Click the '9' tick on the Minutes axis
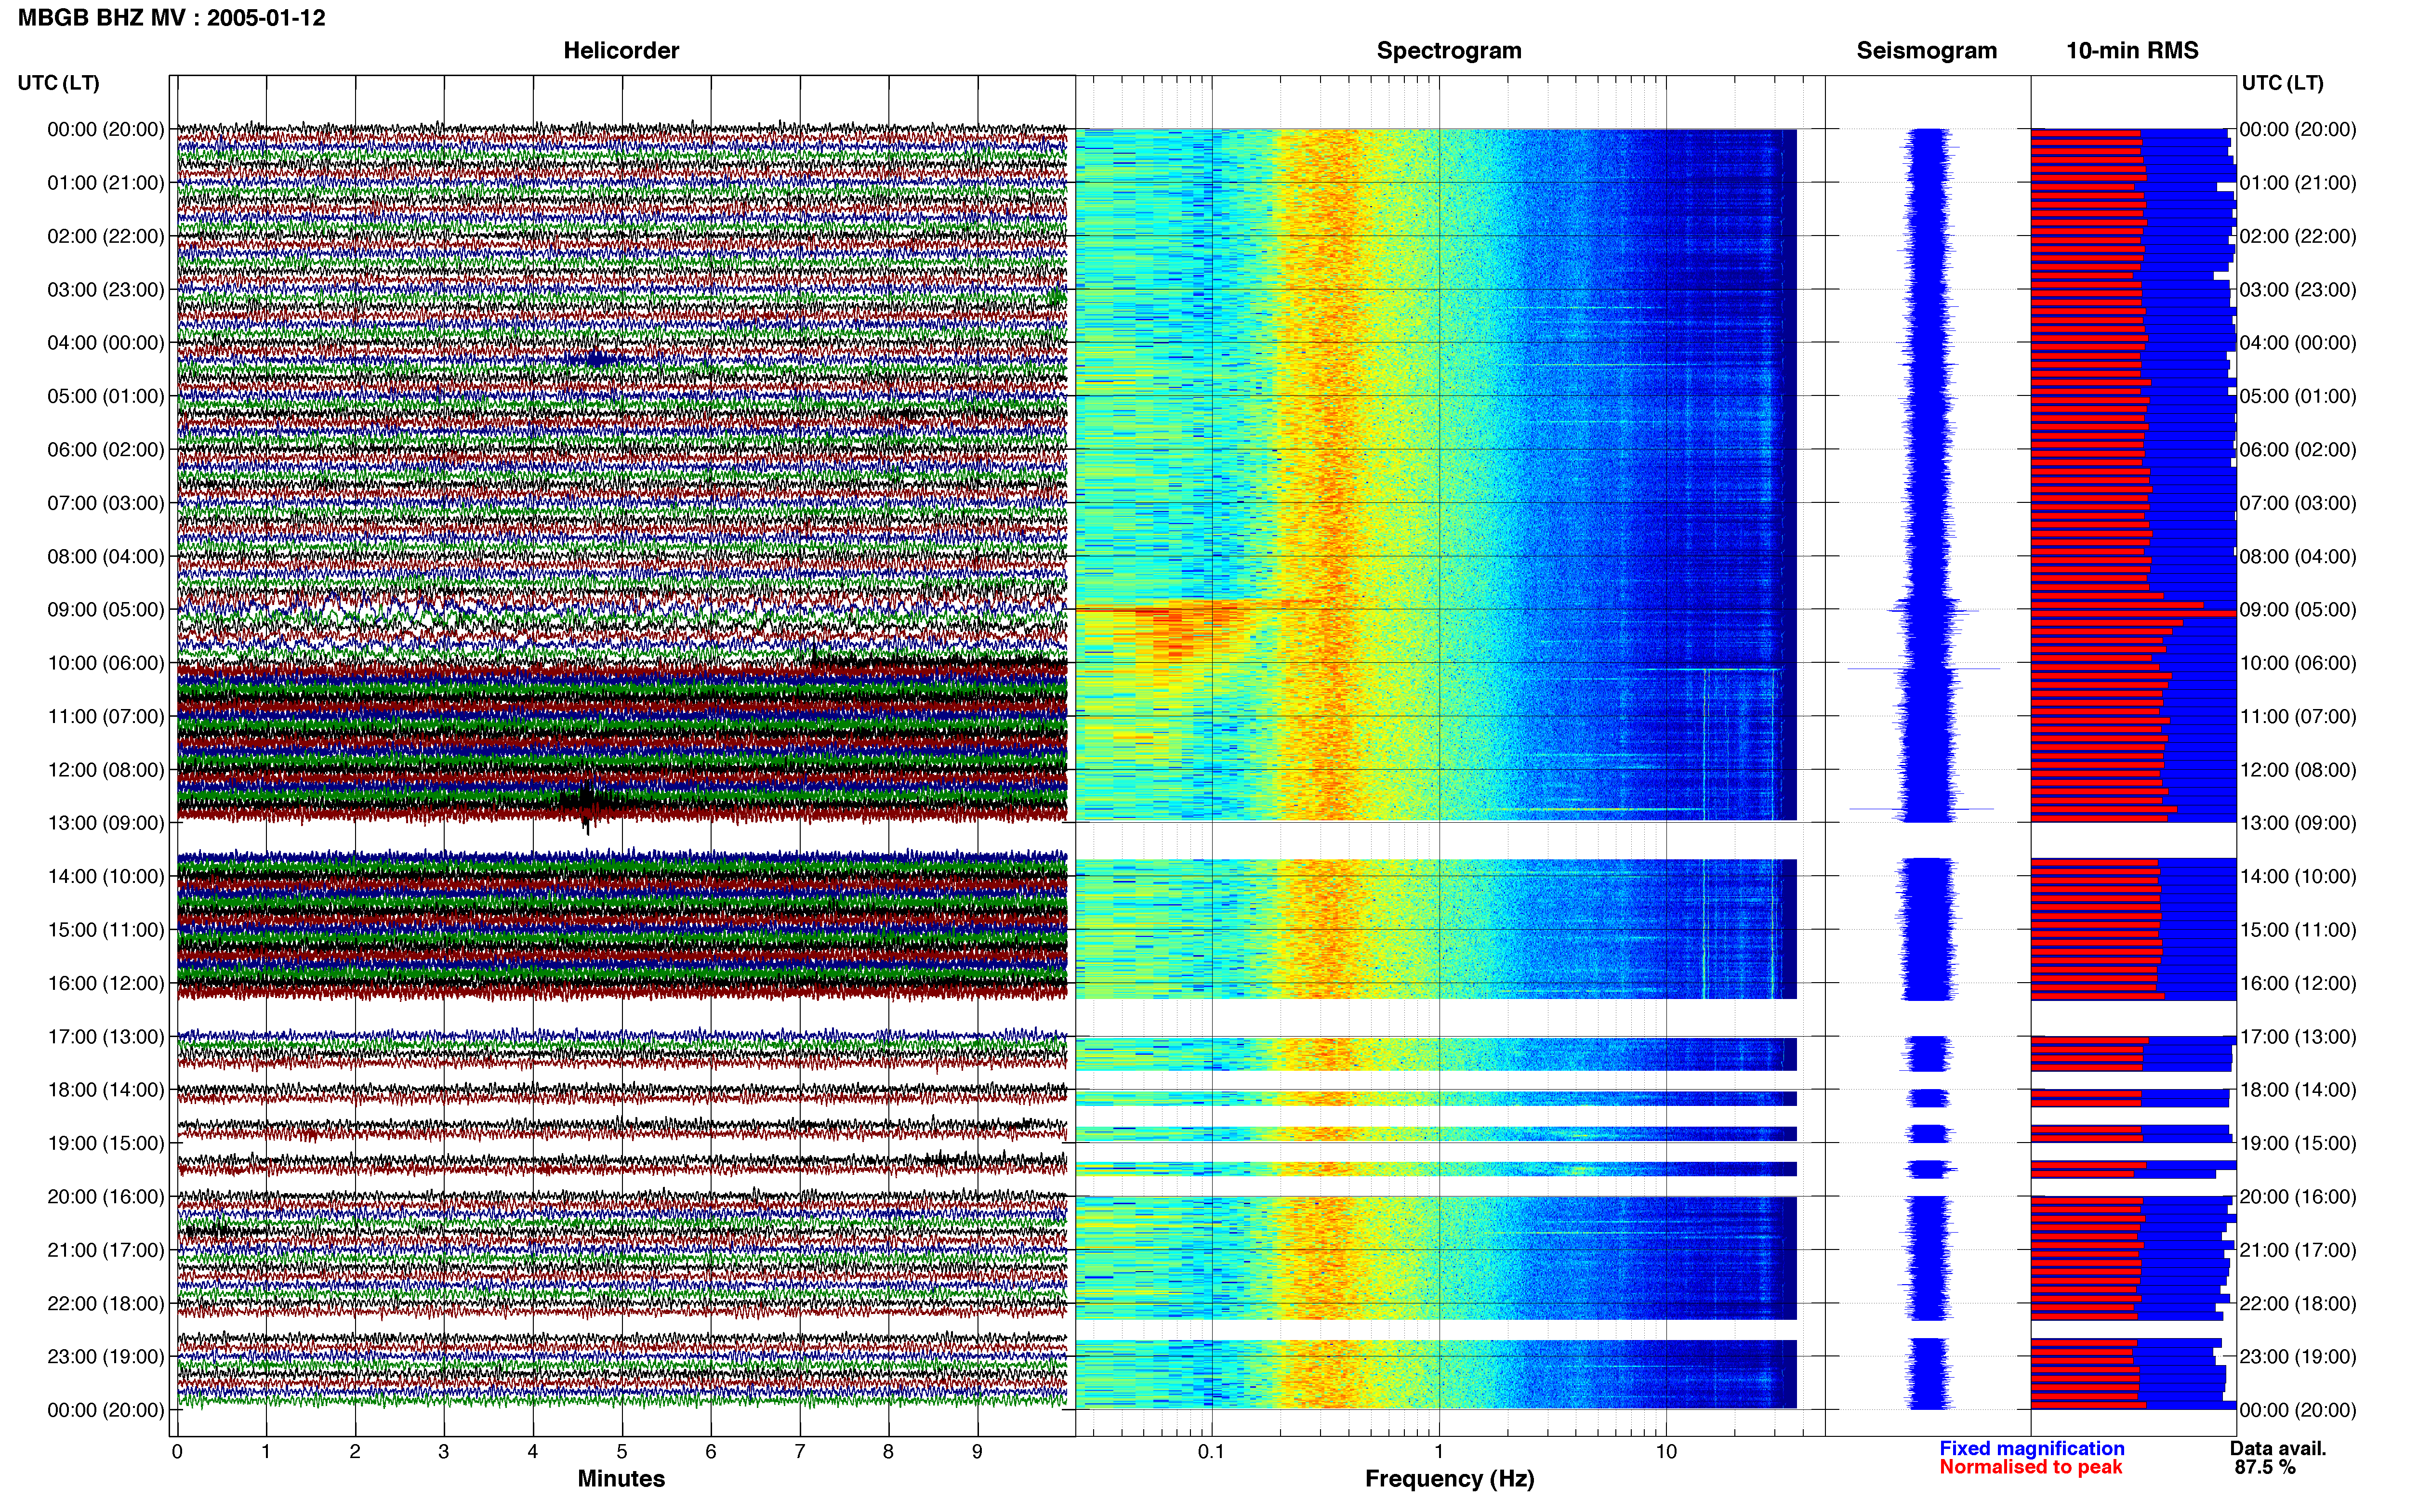 [977, 1451]
